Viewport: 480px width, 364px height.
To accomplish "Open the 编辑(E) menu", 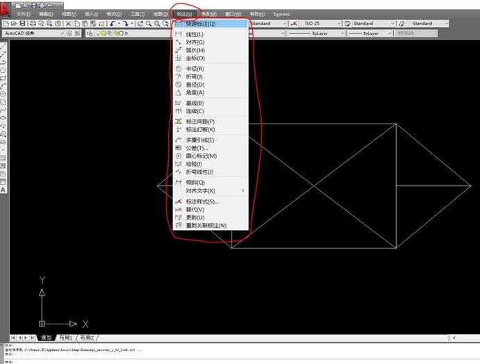I will pyautogui.click(x=46, y=14).
